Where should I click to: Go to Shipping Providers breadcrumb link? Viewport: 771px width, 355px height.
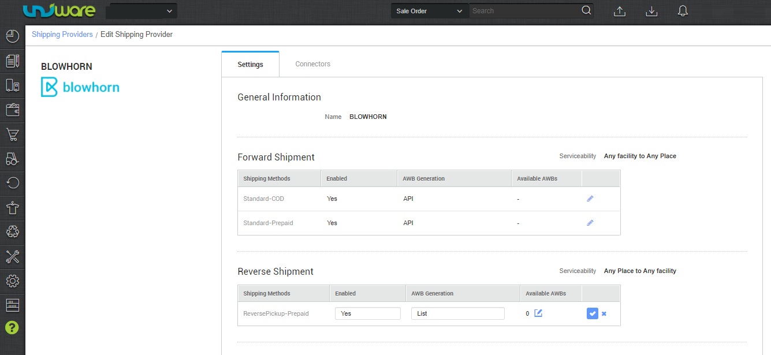pos(62,35)
